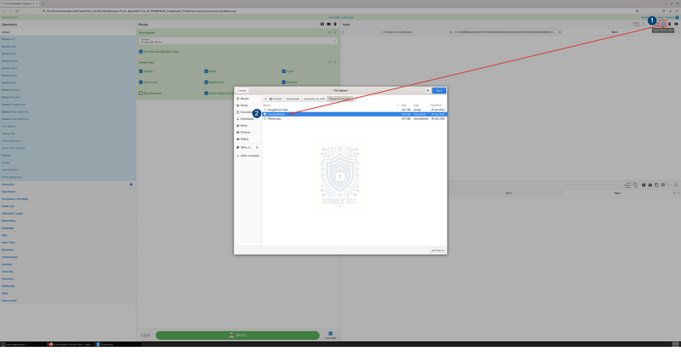This screenshot has width=681, height=352.
Task: Click Cancel in File Upload dialog
Action: point(242,90)
